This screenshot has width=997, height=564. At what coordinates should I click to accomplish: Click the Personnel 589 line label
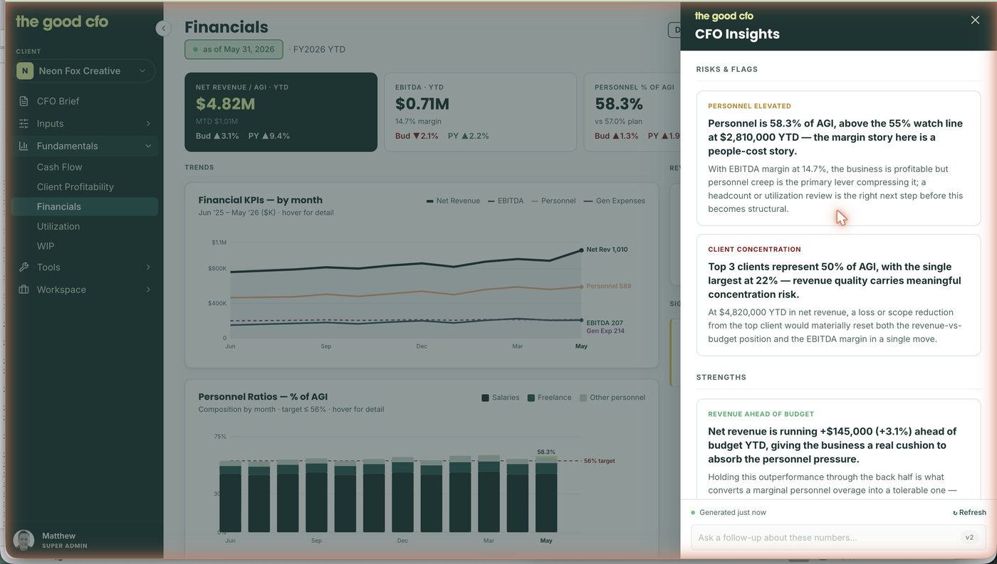(608, 286)
